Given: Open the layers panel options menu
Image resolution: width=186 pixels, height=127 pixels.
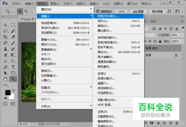Looking at the screenshot, I should [182, 21].
